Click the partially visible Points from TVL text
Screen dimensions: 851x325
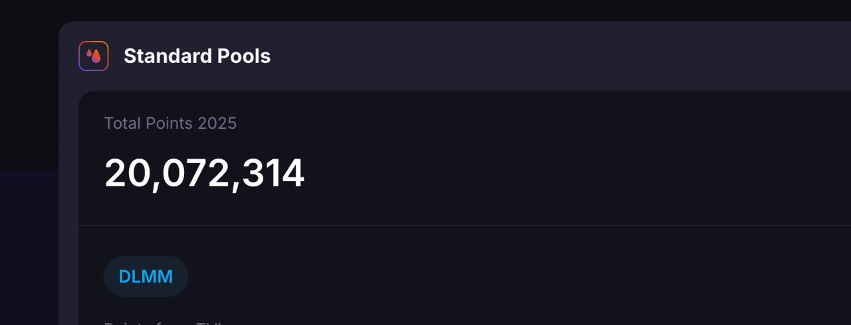pyautogui.click(x=164, y=323)
